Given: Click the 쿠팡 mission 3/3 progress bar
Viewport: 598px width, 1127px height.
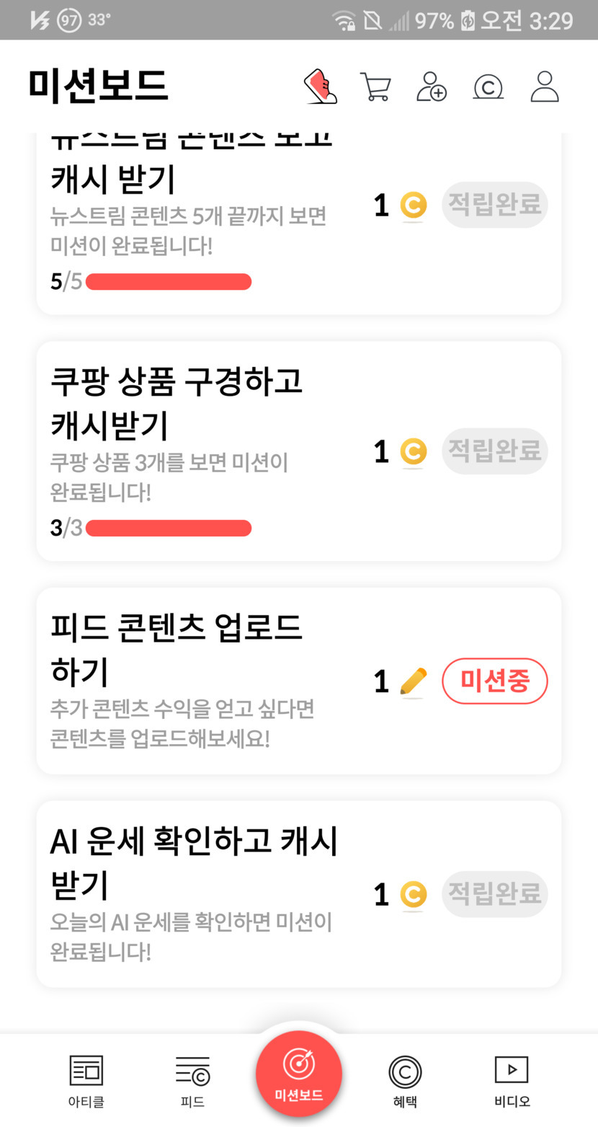Looking at the screenshot, I should coord(169,529).
